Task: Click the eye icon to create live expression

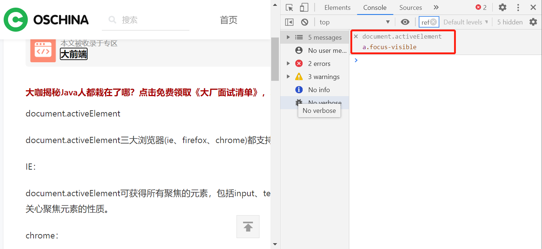Action: pyautogui.click(x=405, y=22)
